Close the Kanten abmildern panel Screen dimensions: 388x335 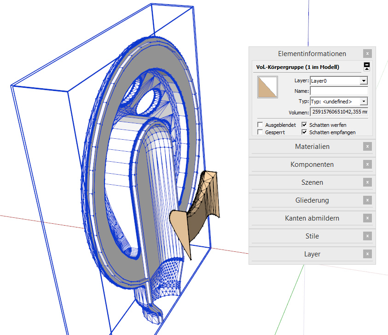367,218
